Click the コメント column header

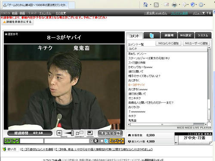pyautogui.click(x=167, y=49)
